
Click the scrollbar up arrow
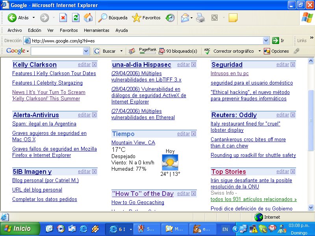(311, 61)
